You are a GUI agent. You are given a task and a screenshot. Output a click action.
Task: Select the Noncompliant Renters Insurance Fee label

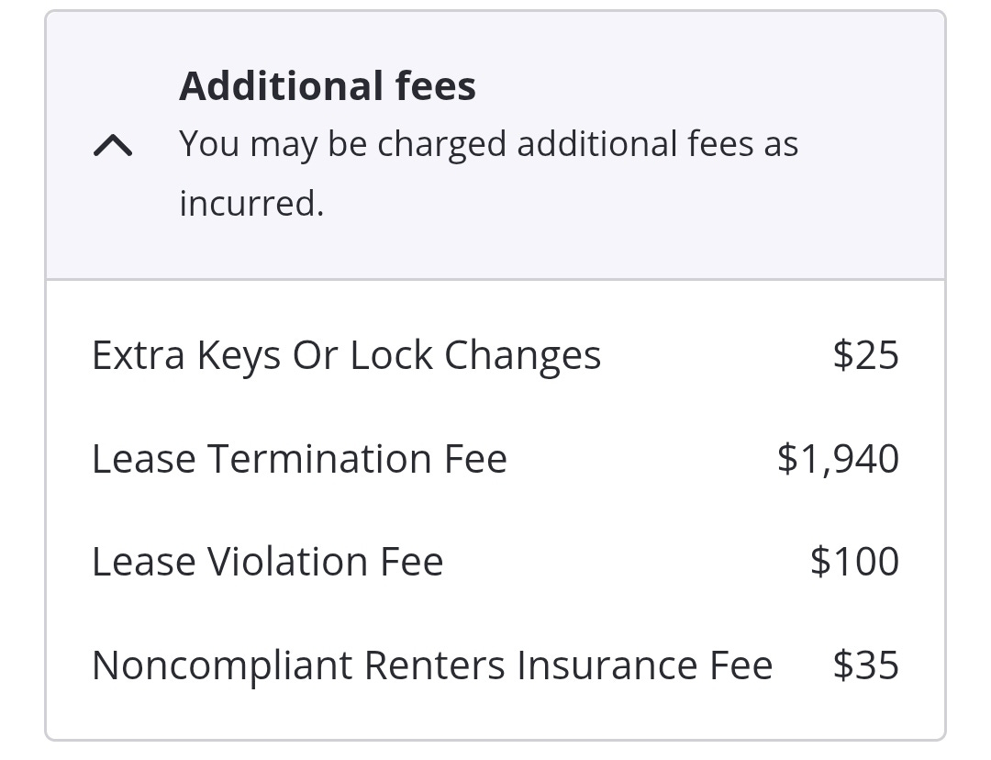432,665
